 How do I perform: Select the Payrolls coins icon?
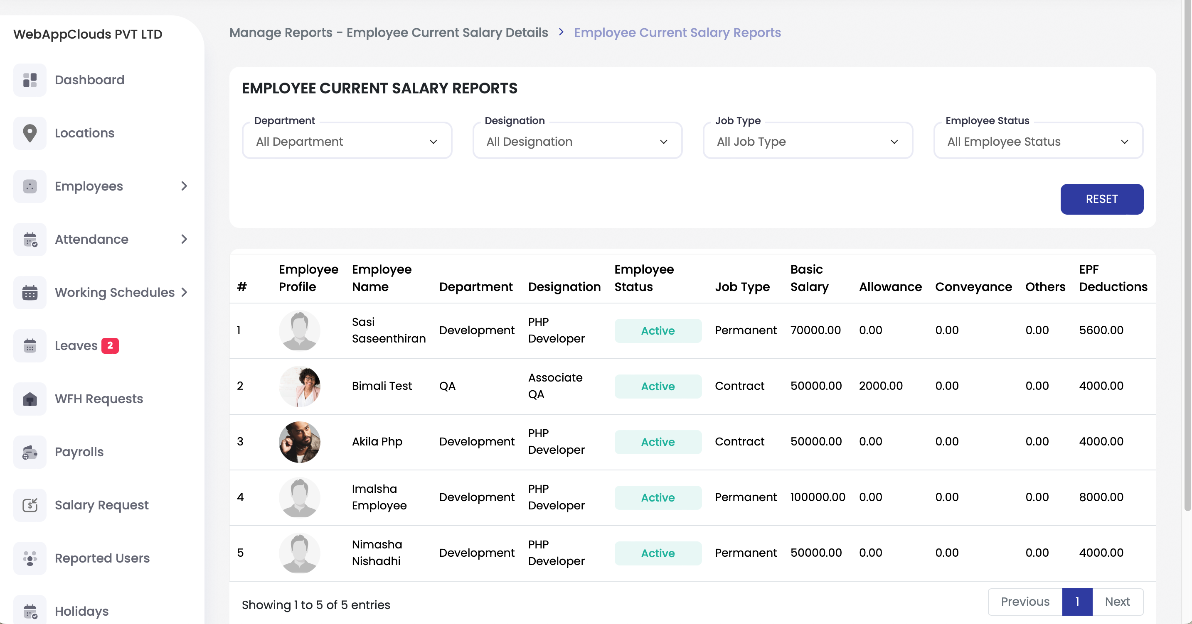tap(30, 452)
